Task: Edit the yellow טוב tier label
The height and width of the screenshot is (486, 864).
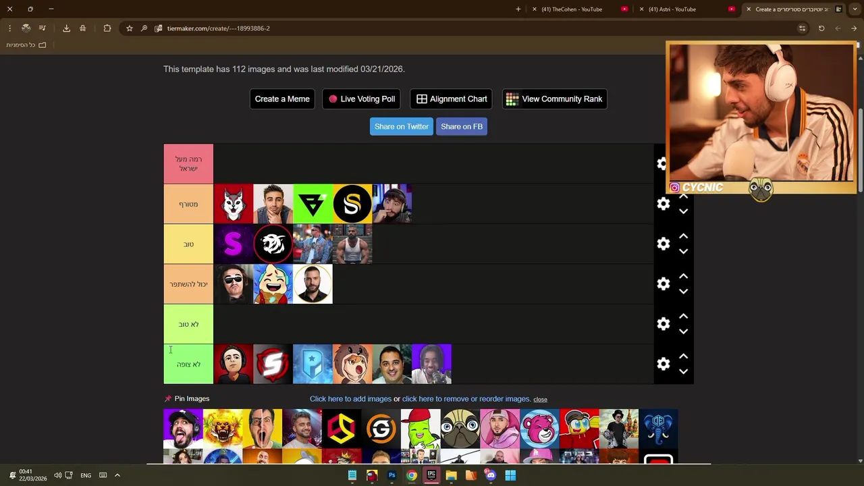Action: tap(188, 244)
